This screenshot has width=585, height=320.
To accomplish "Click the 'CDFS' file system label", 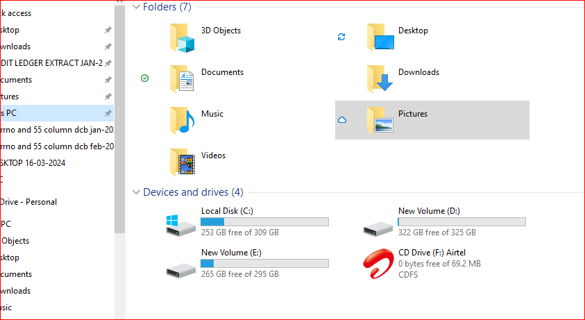I will 408,275.
